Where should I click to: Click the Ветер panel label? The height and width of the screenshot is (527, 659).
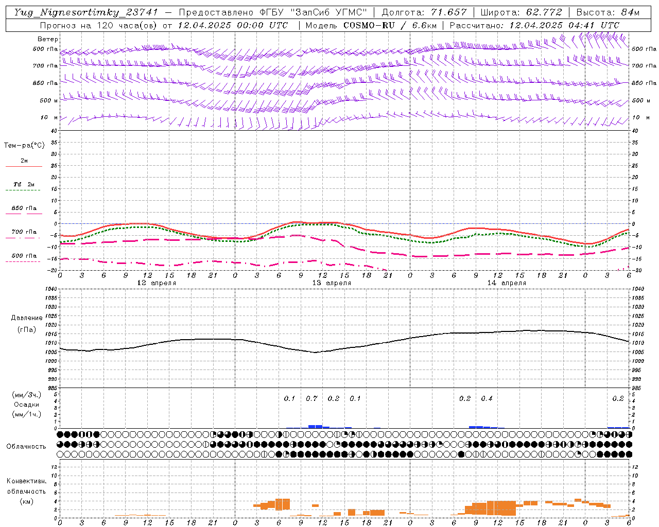(x=48, y=39)
